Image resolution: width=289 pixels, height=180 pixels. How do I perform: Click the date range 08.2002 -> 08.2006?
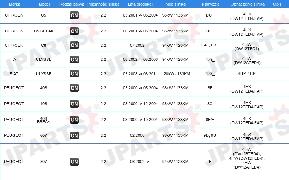140,59
